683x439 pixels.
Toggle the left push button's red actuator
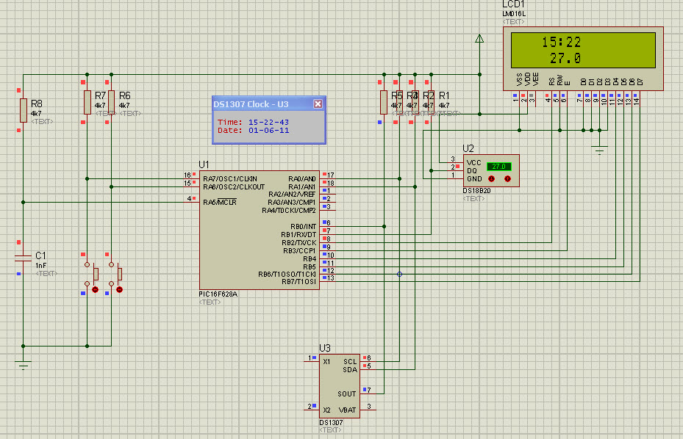[95, 290]
